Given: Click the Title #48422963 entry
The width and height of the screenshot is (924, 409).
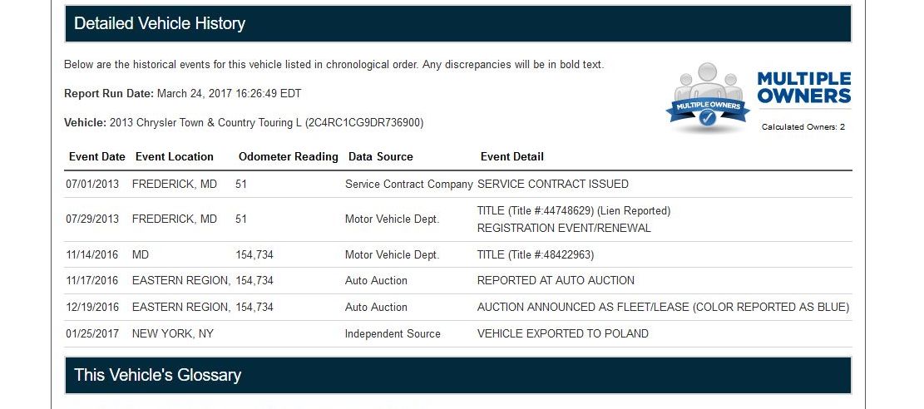Looking at the screenshot, I should pyautogui.click(x=536, y=254).
